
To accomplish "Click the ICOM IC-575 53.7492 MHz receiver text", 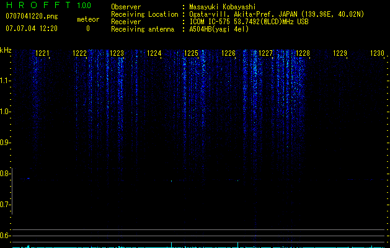I will pos(249,22).
